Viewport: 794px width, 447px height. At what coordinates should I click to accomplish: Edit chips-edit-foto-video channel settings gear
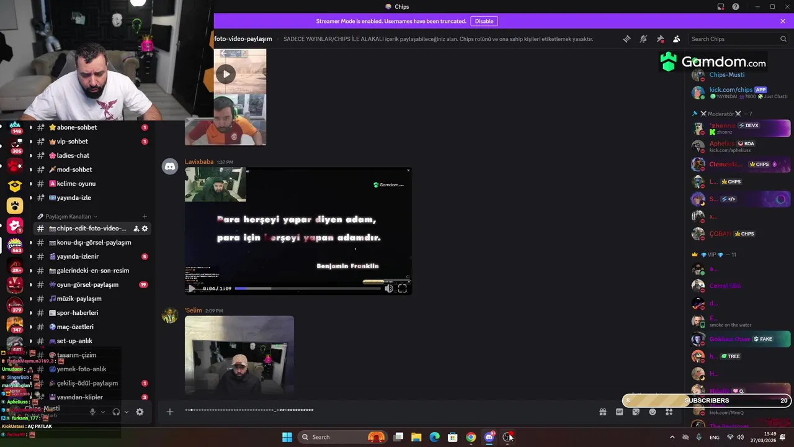(145, 228)
